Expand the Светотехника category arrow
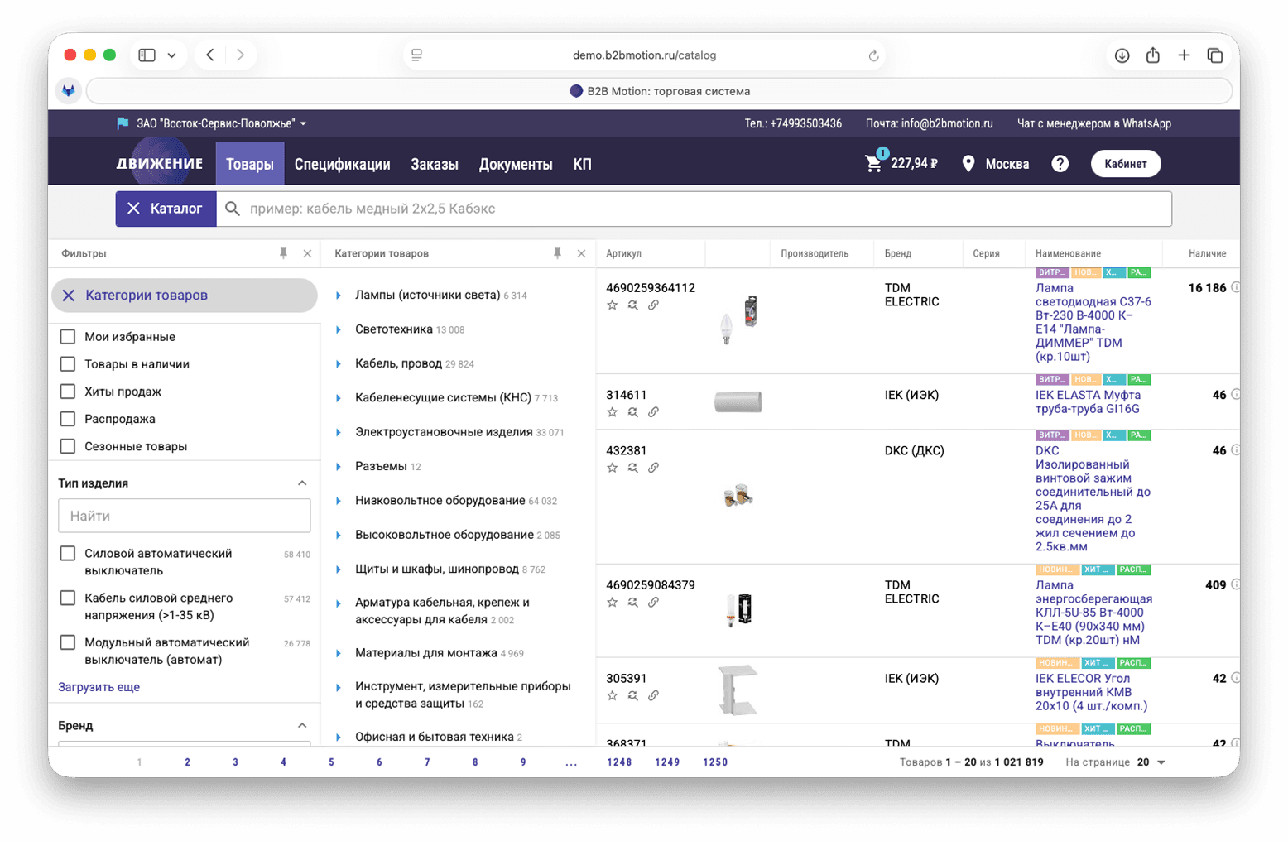The image size is (1288, 841). point(339,329)
